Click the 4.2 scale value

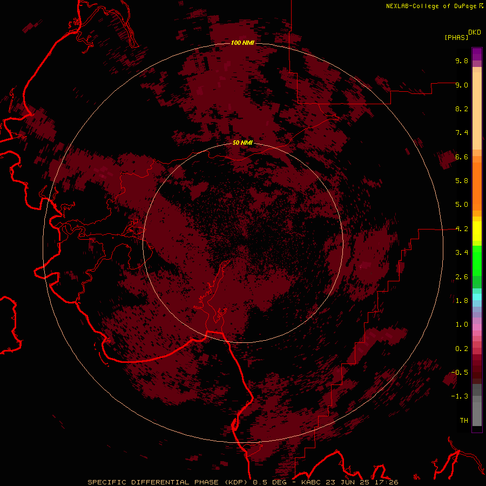click(462, 229)
